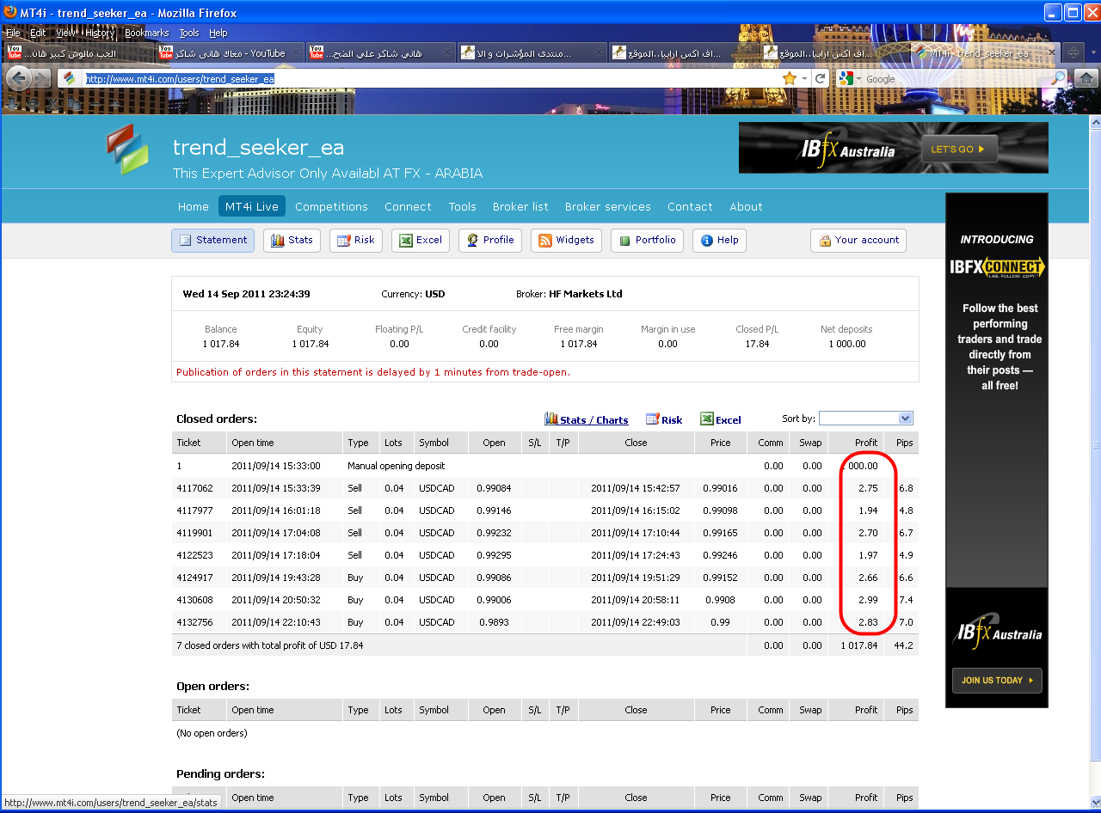
Task: Click Open time header in closed orders
Action: (x=253, y=443)
